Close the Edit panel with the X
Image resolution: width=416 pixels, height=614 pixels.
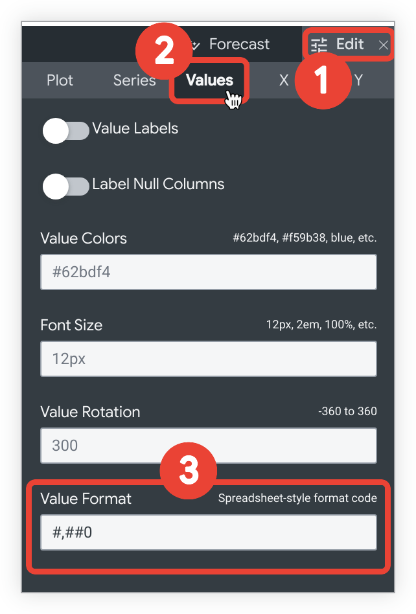point(384,45)
